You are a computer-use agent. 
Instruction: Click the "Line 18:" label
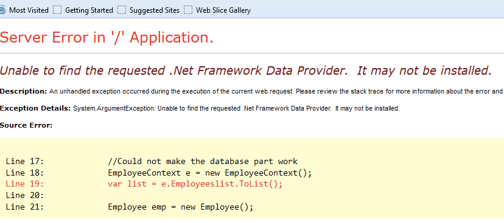[25, 173]
